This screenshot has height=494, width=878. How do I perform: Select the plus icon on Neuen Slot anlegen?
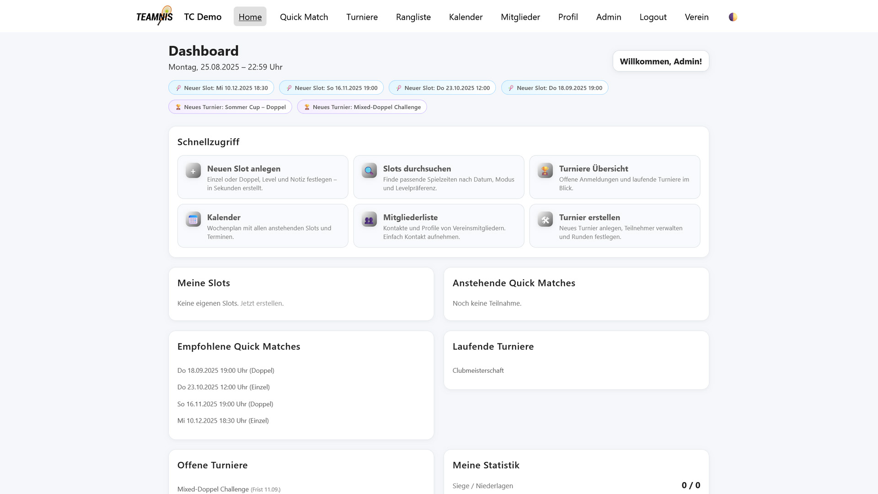point(193,171)
